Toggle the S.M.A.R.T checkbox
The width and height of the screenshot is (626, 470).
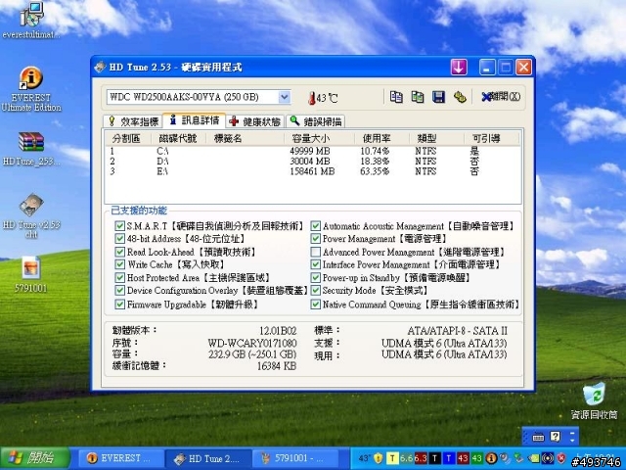point(119,226)
